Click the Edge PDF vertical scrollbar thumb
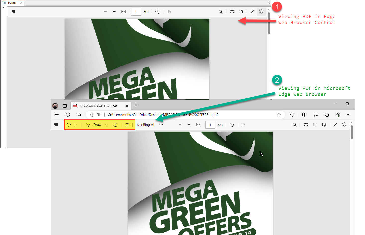Image resolution: width=365 pixels, height=235 pixels. 352,132
